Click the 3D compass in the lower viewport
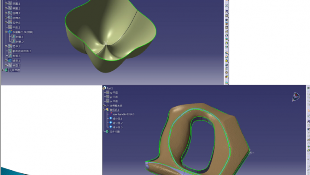 [296, 97]
